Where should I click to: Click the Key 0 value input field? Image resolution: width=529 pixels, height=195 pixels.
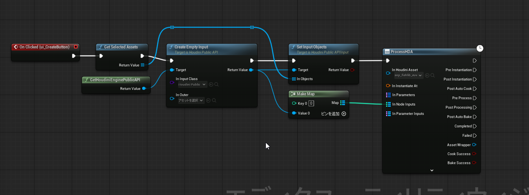[311, 104]
